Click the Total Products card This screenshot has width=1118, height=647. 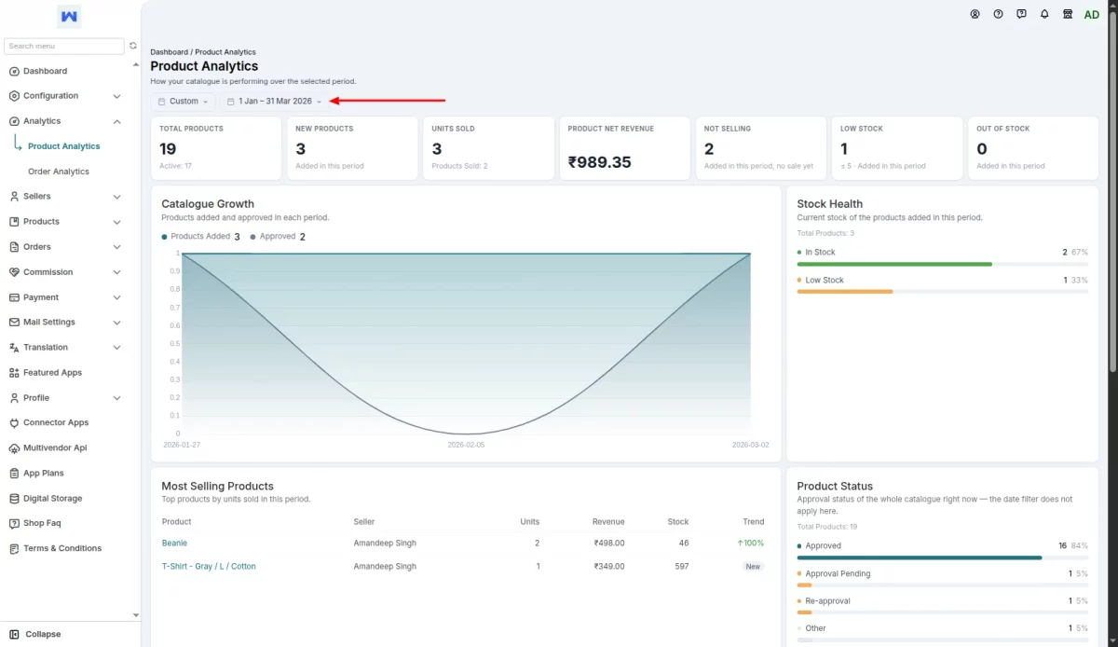tap(216, 148)
